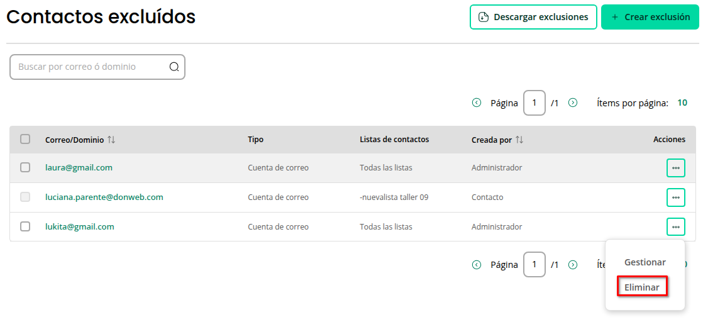Choose Eliminar from the actions menu
Screen dimensions: 703x322
tap(642, 287)
